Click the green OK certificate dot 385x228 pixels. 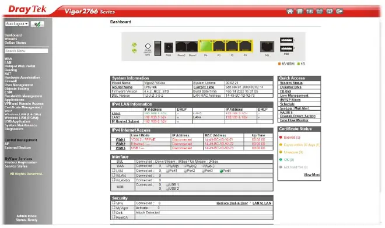[x=281, y=160]
